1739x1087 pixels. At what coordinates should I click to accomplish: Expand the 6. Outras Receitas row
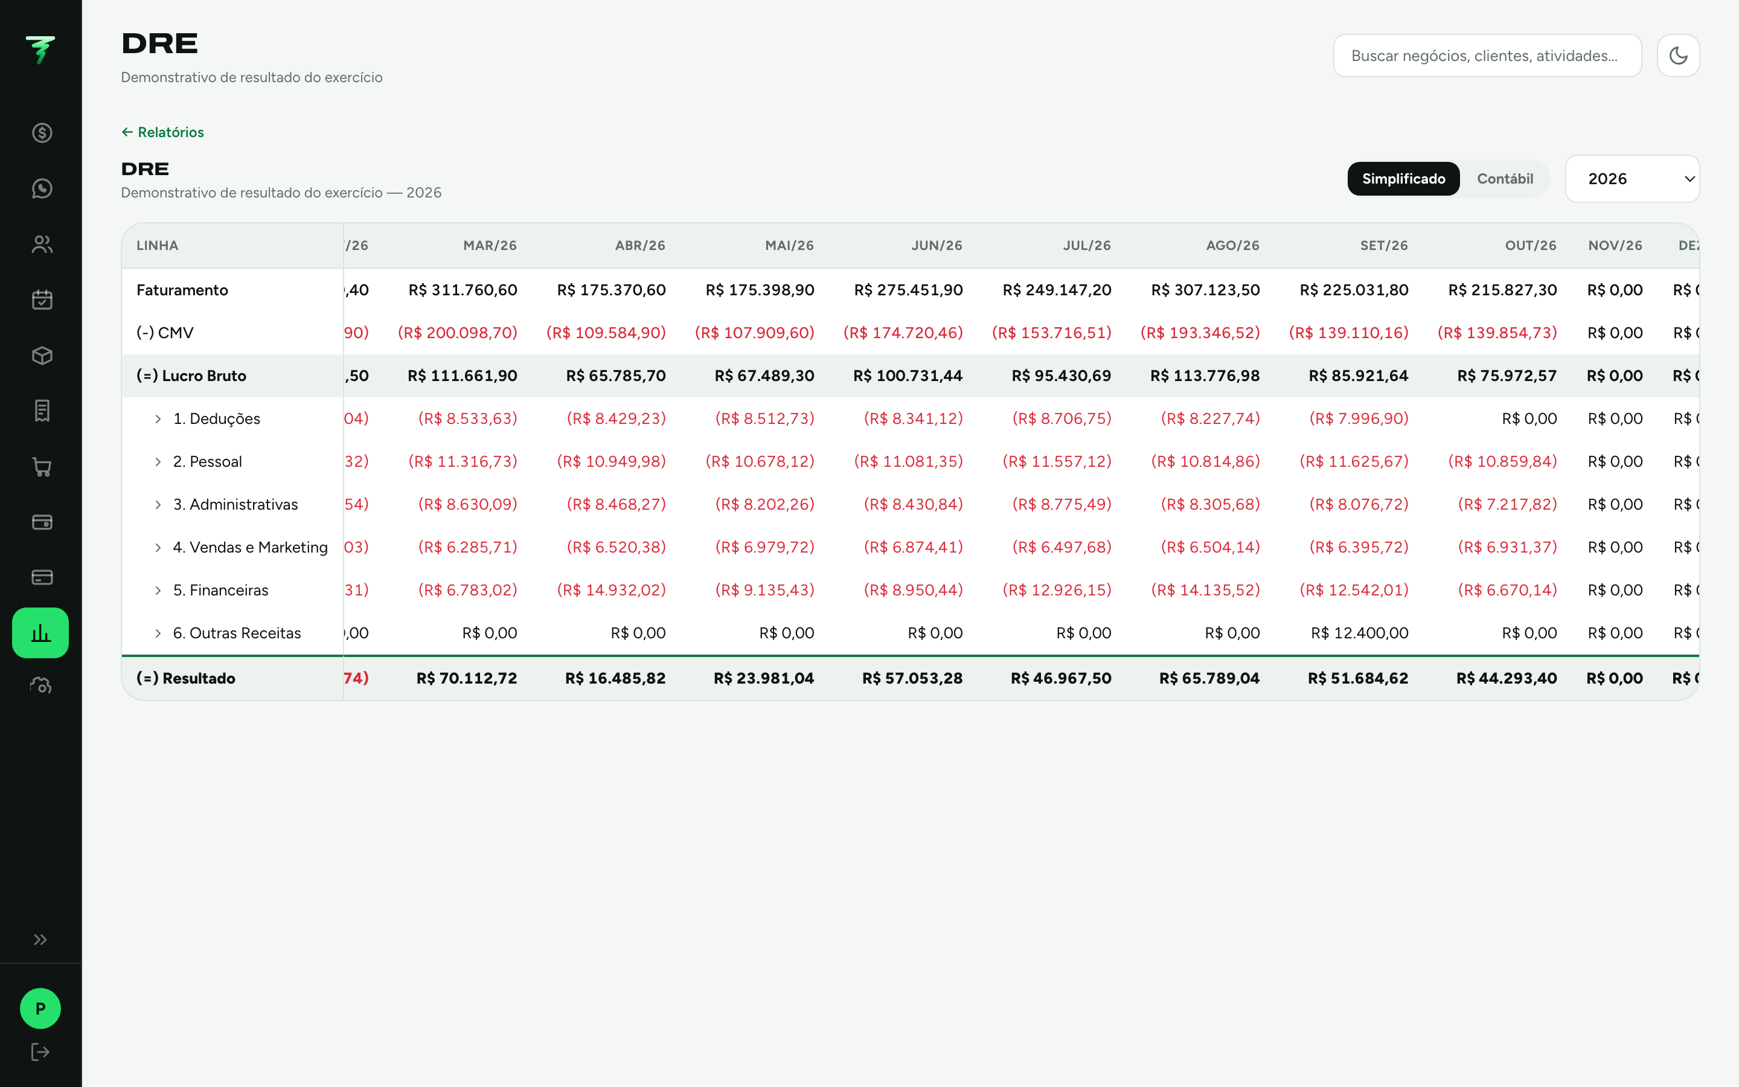pos(158,633)
